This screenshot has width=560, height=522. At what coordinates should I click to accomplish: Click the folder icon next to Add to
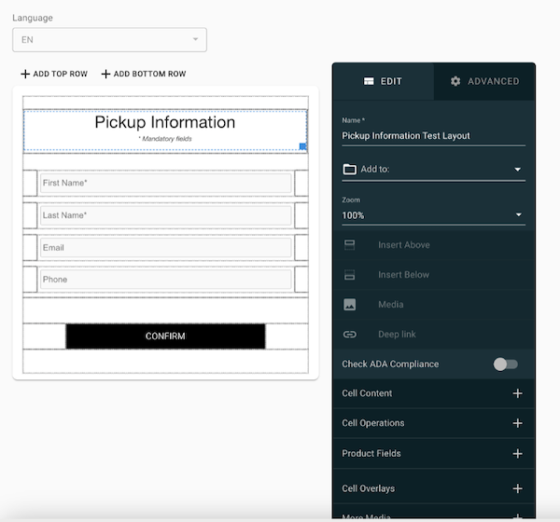coord(350,169)
